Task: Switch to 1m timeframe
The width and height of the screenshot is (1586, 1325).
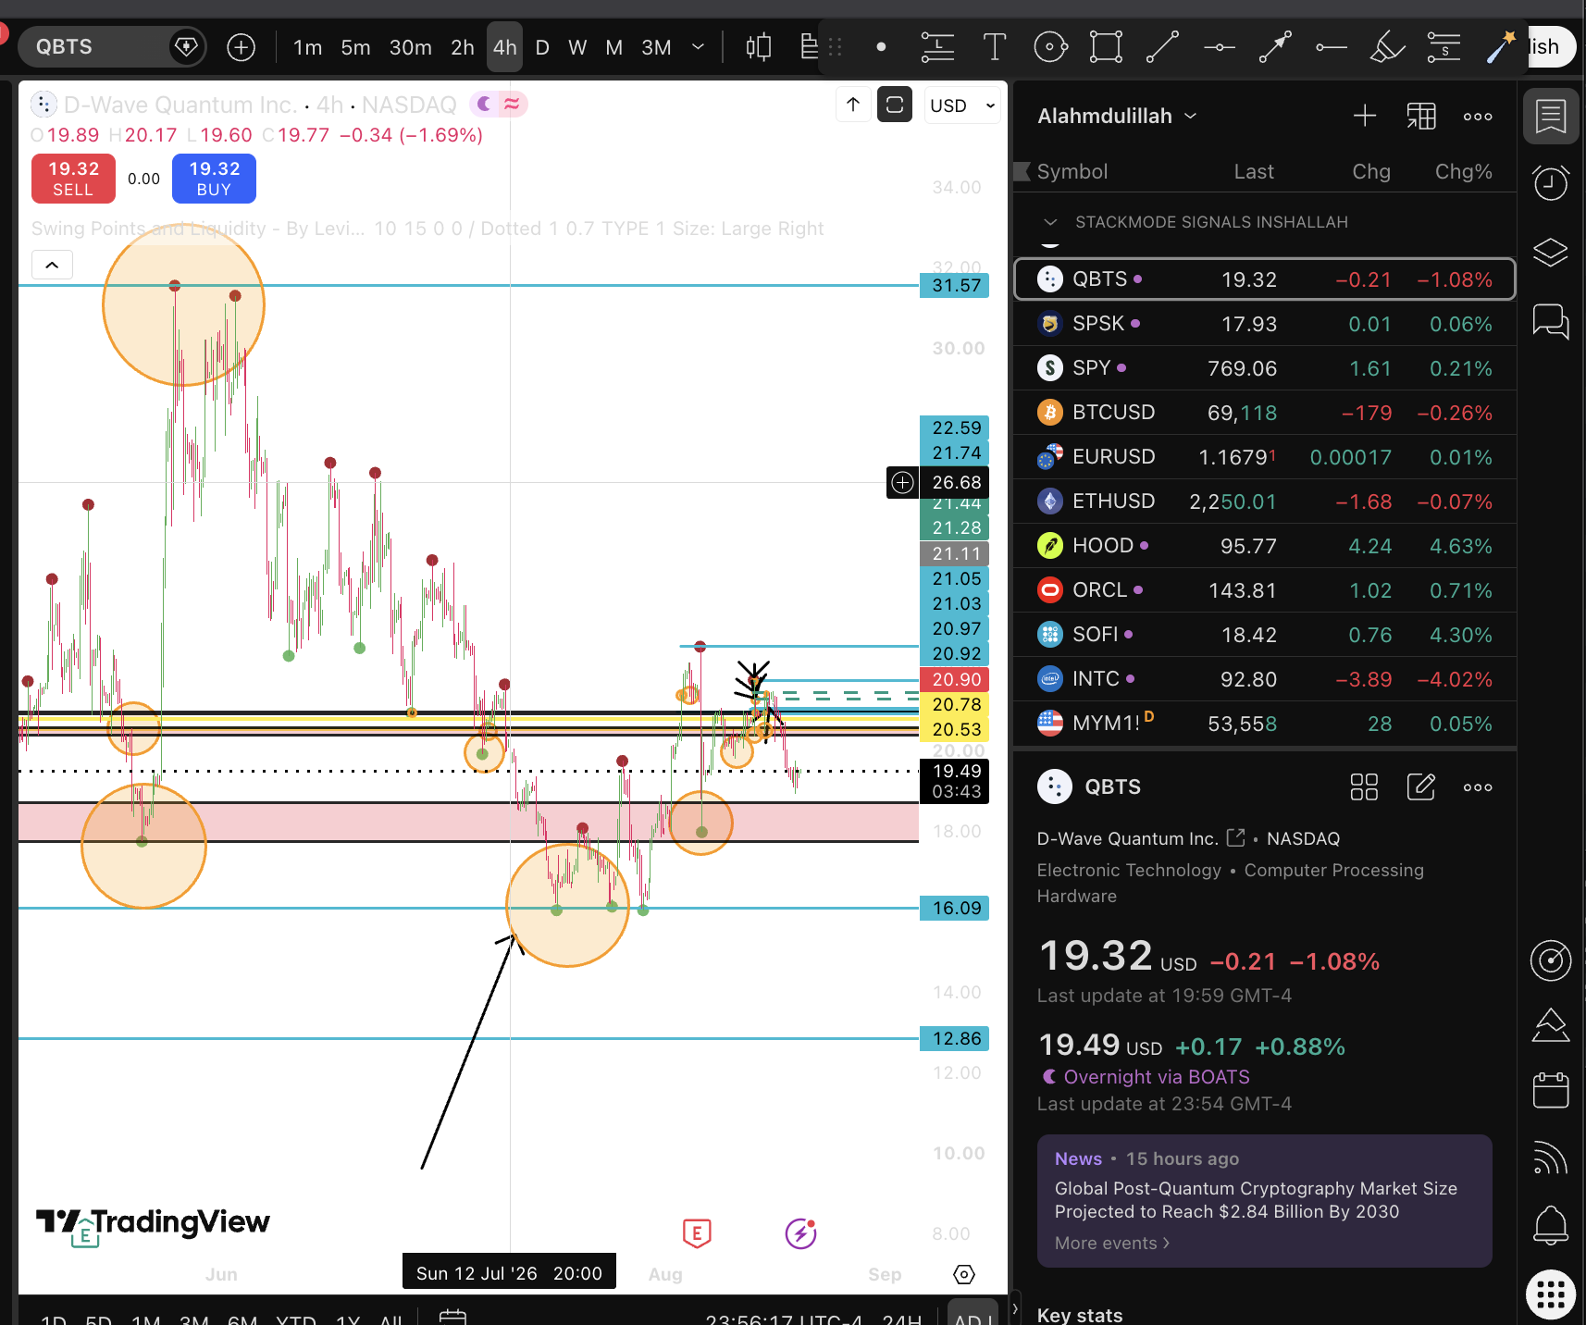Action: (x=308, y=47)
